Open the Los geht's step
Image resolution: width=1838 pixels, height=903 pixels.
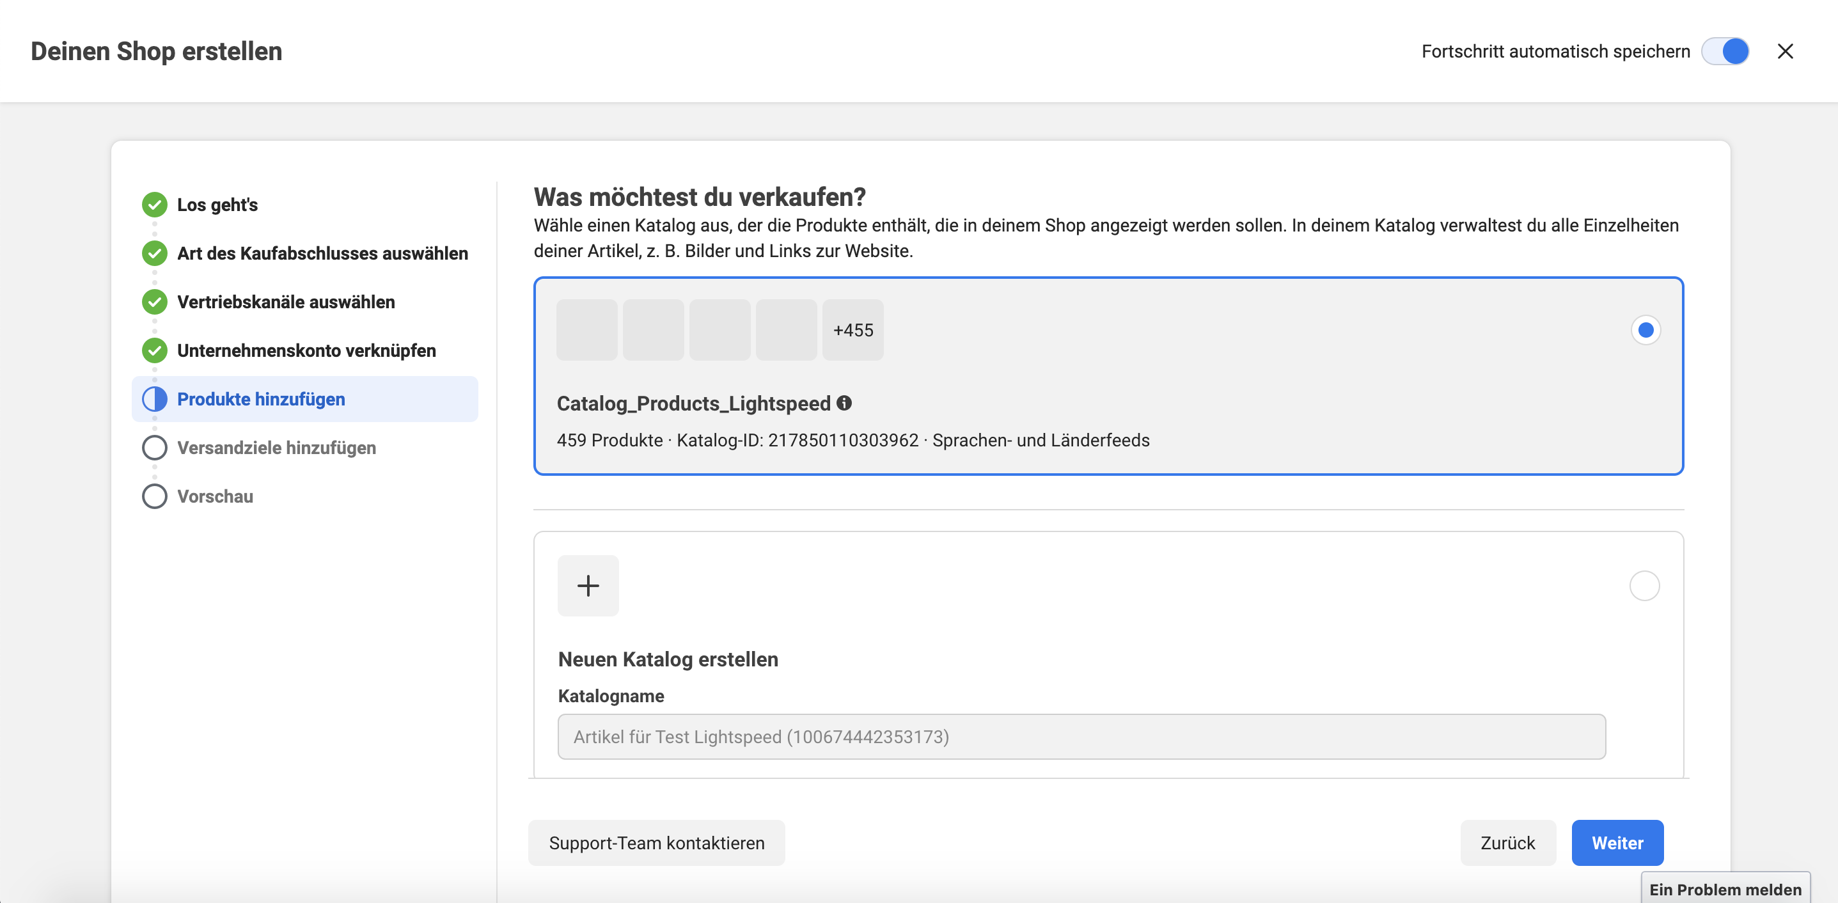click(217, 205)
